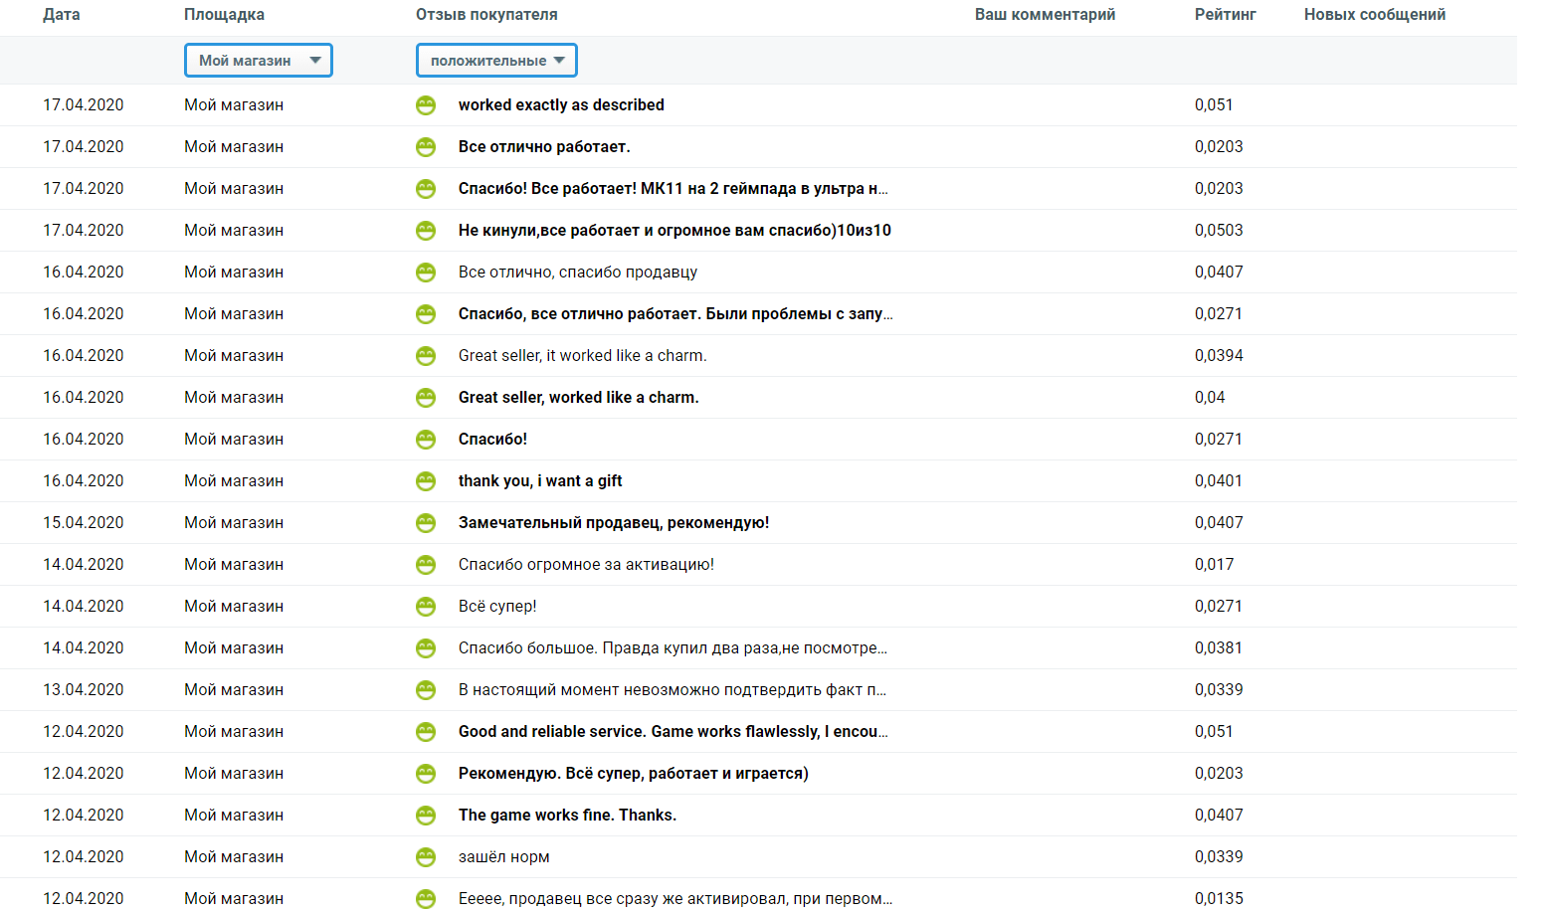This screenshot has width=1541, height=914.
Task: Click smiley icon beside 'Great seller, worked like a charm.'
Action: click(x=426, y=398)
